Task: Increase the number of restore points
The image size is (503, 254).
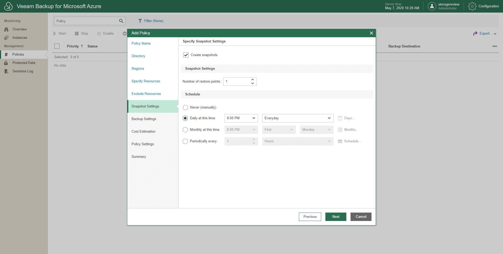Action: tap(253, 79)
